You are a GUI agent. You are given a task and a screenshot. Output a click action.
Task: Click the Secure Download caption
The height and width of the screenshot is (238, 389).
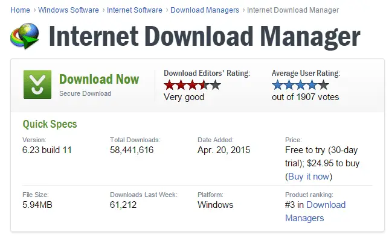85,93
